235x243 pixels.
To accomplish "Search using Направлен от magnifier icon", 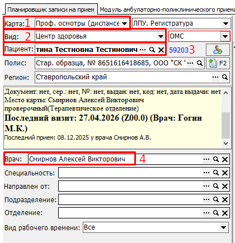I will [x=216, y=186].
